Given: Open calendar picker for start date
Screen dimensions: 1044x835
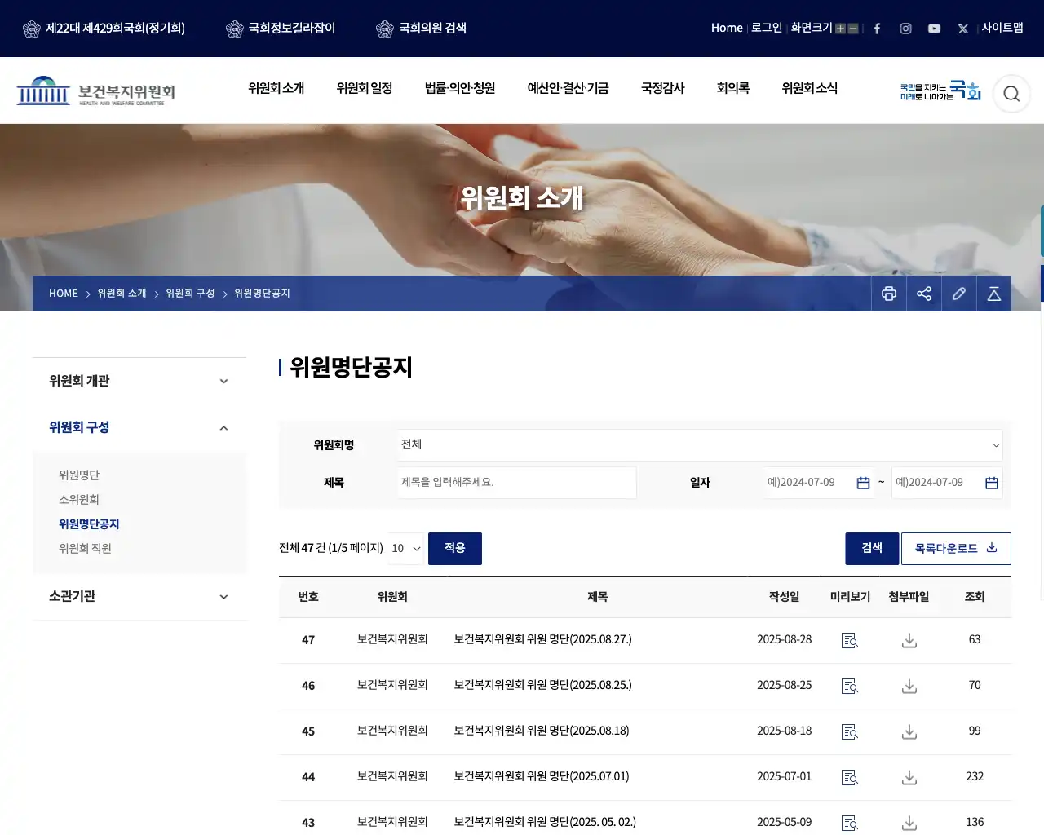Looking at the screenshot, I should click(x=863, y=483).
